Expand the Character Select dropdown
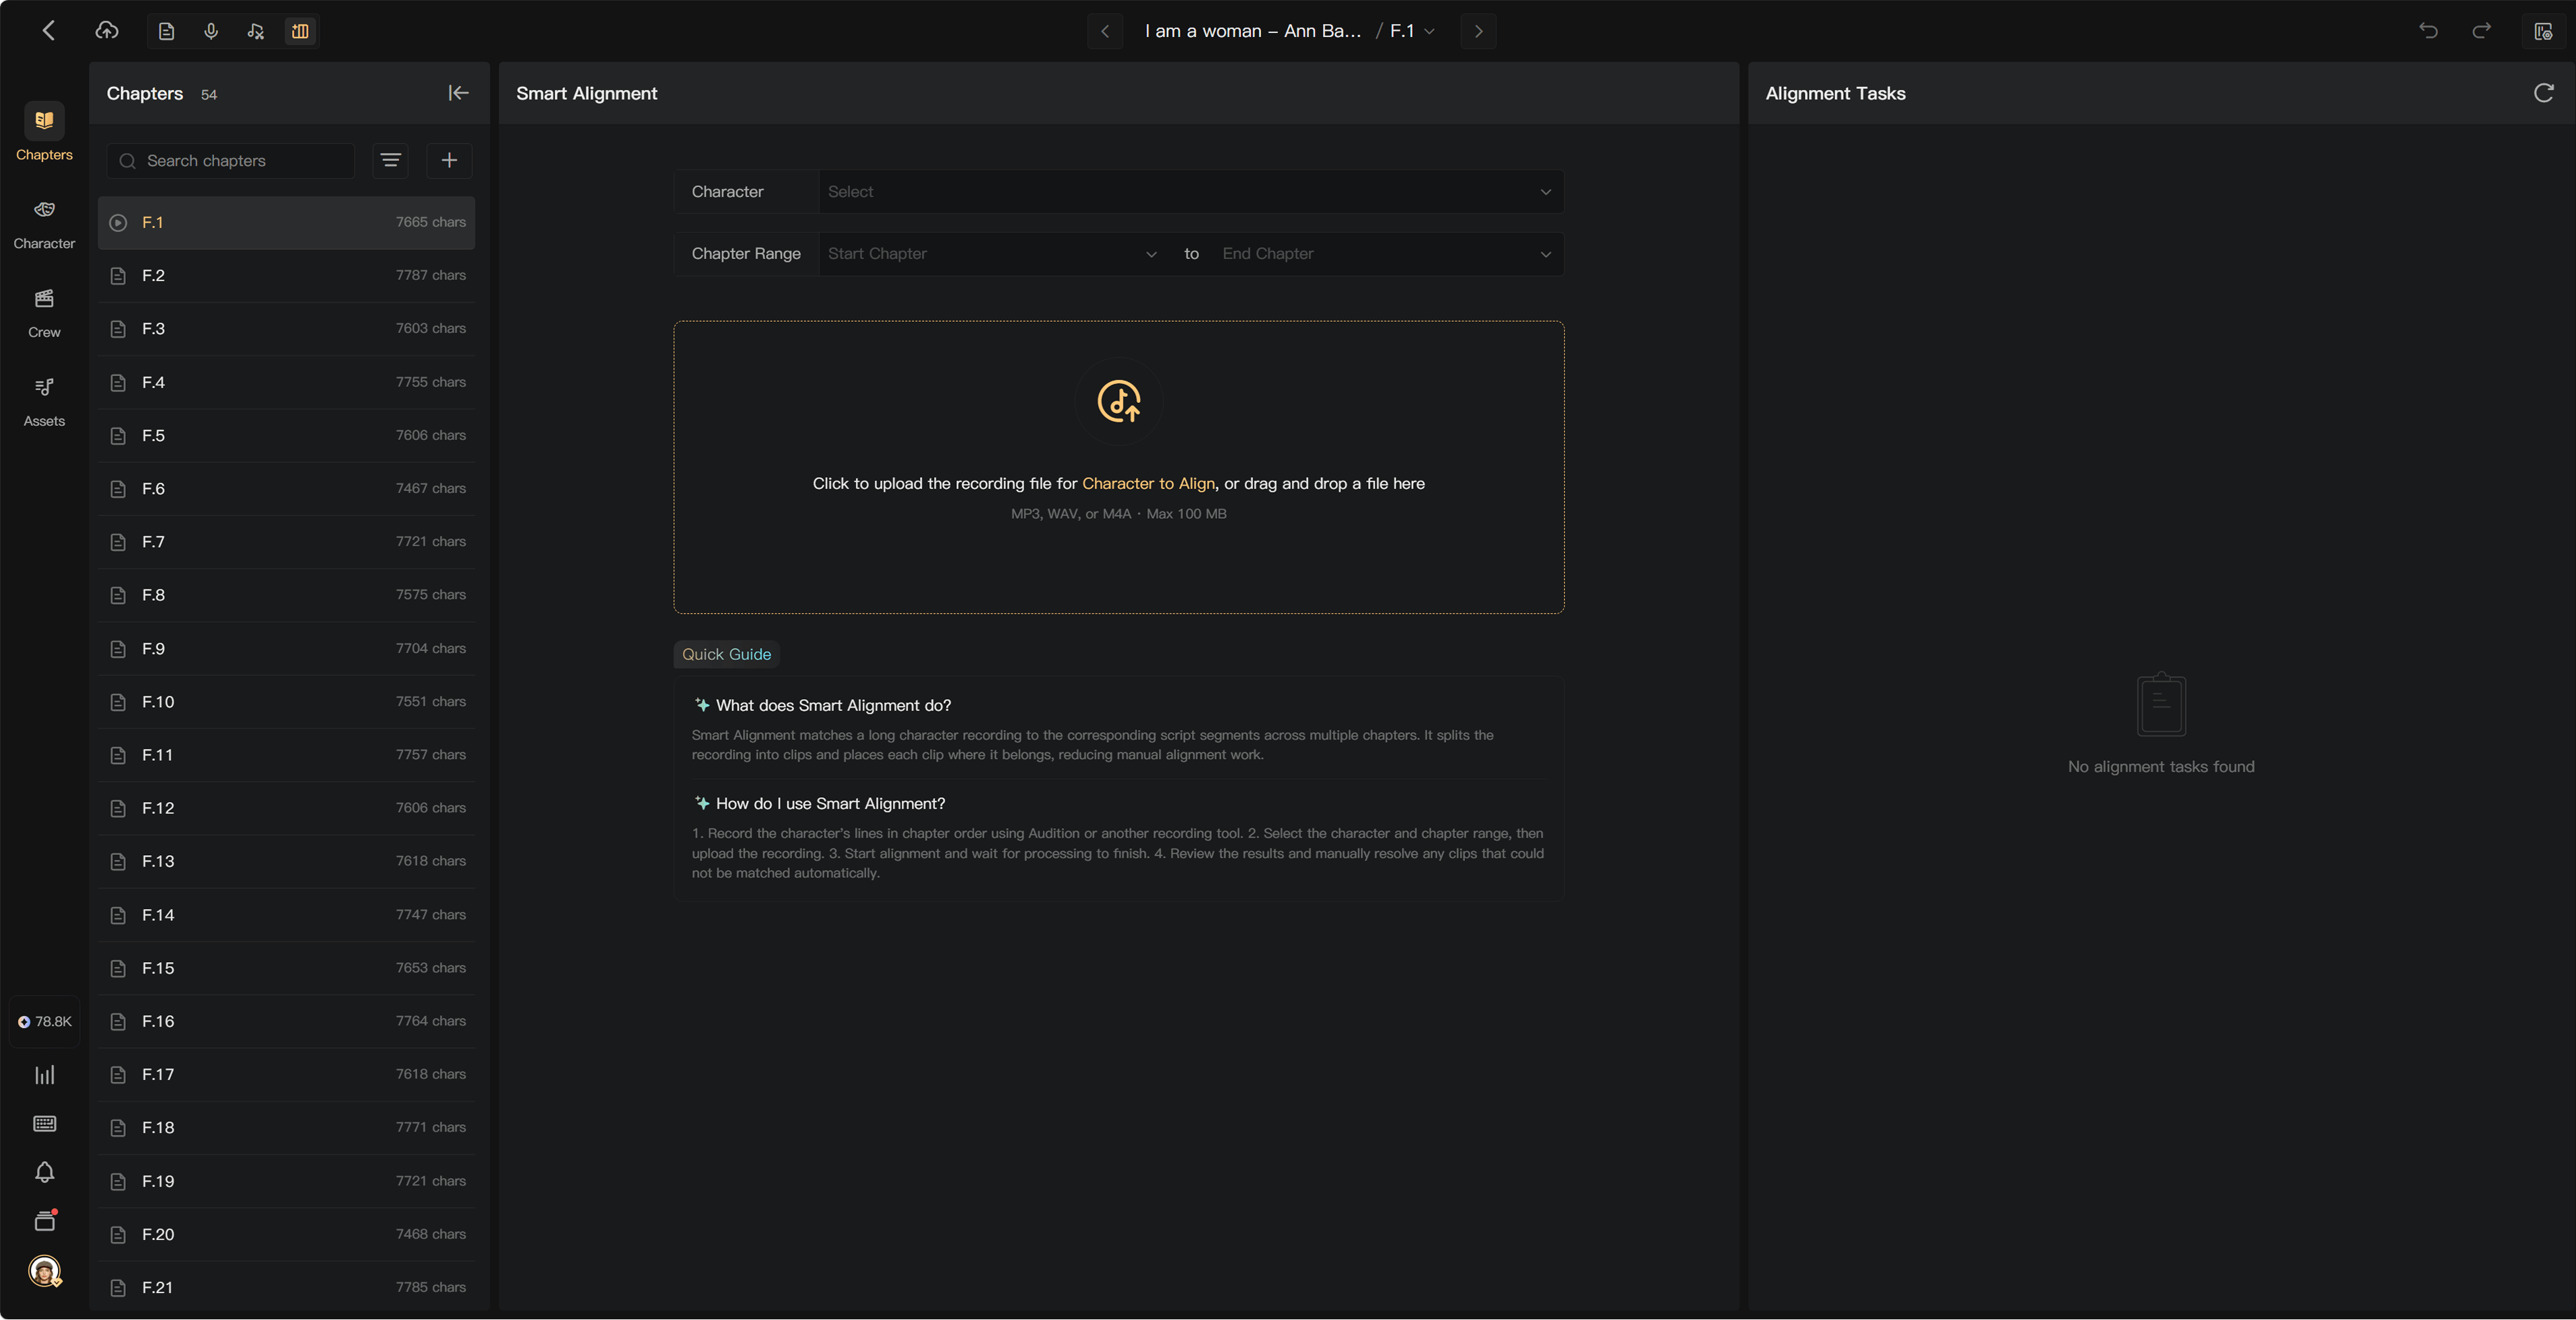Screen dimensions: 2576x1320 1190,192
